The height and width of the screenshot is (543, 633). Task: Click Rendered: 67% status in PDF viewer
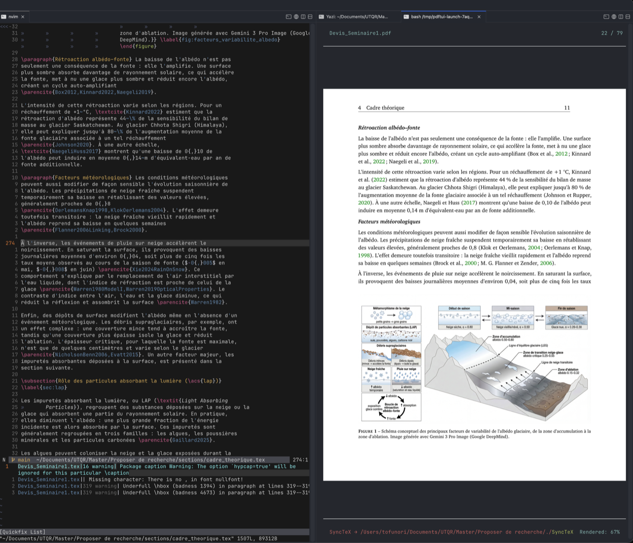click(x=600, y=532)
